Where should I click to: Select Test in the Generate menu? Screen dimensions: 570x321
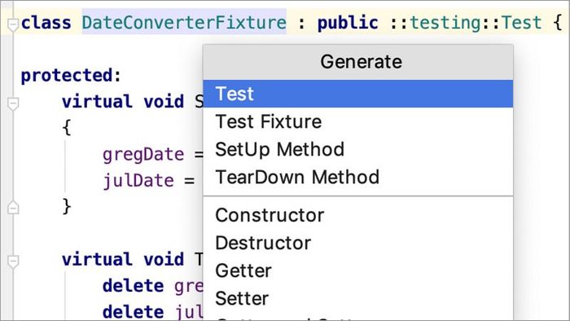357,94
